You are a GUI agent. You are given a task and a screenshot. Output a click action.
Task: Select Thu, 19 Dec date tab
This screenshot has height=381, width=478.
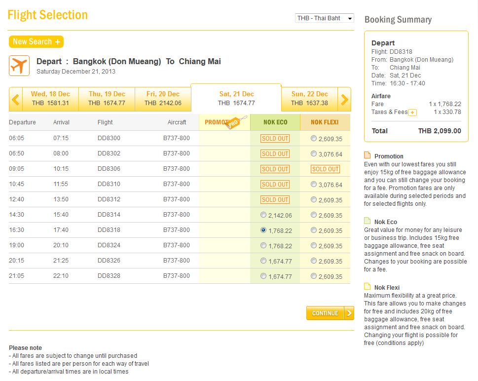pyautogui.click(x=107, y=99)
